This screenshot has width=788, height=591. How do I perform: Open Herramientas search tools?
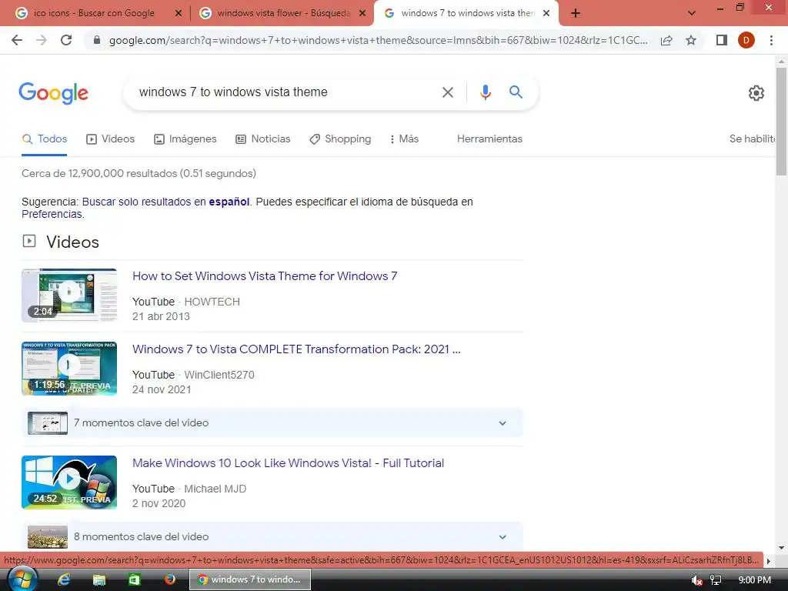pos(489,139)
